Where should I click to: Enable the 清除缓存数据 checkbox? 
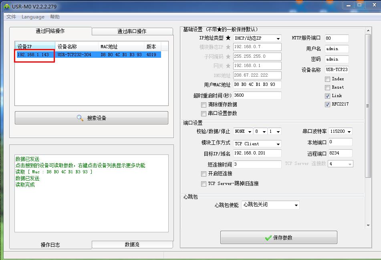(204, 105)
